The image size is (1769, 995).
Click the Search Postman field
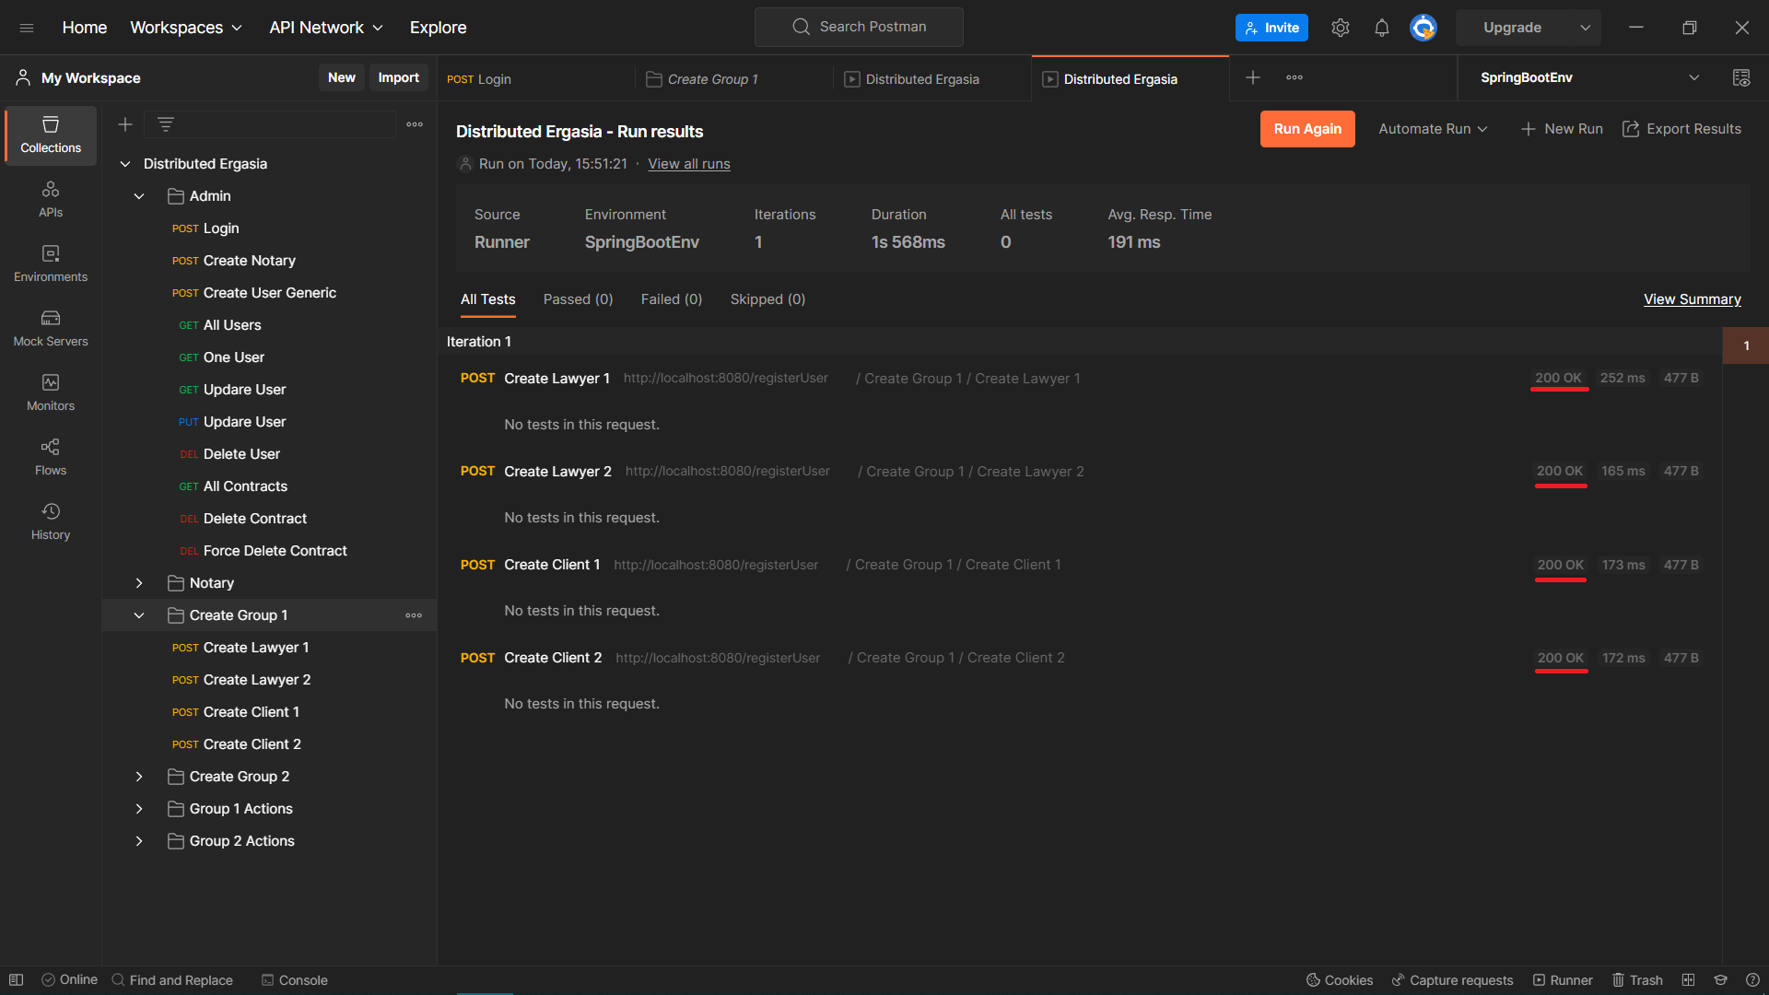(859, 27)
